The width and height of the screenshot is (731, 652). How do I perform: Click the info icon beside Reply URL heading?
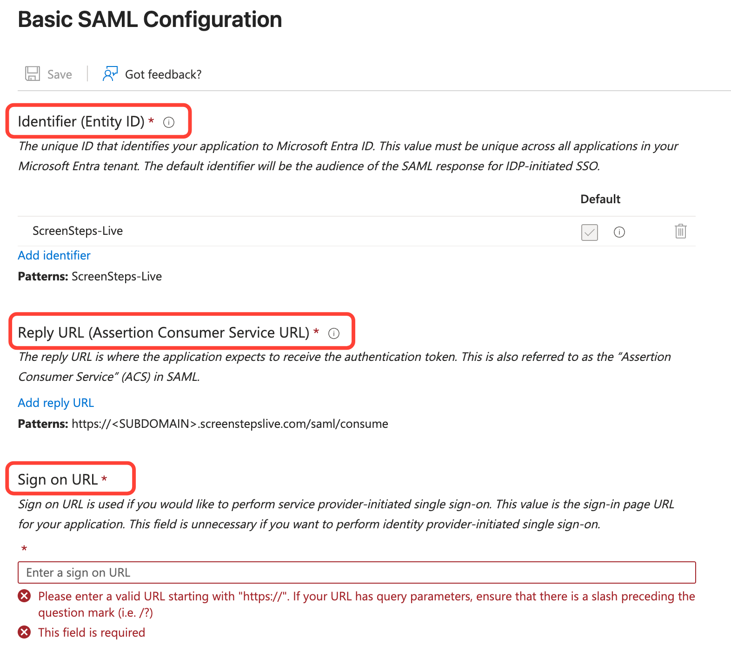[334, 333]
